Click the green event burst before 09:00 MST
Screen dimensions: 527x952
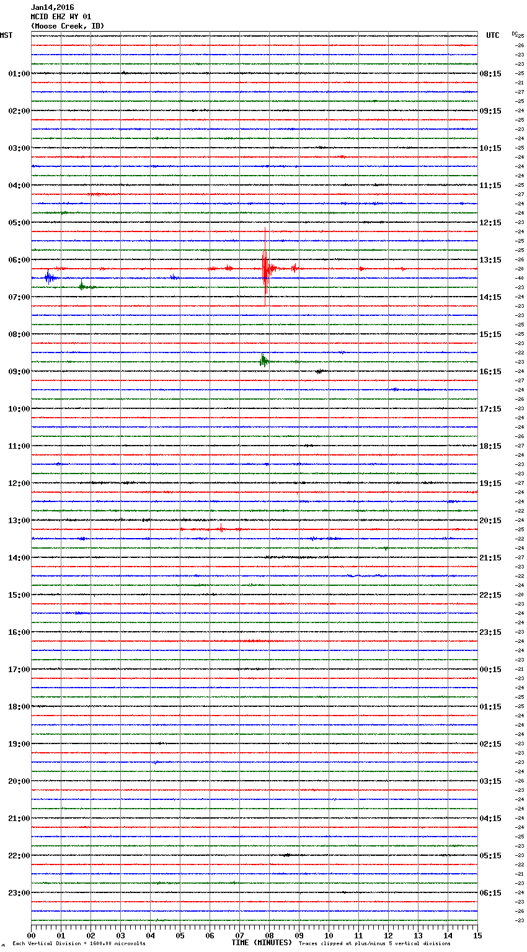(264, 360)
